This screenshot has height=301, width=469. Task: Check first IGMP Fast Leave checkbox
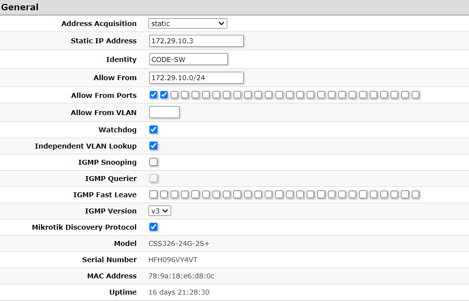tap(153, 194)
